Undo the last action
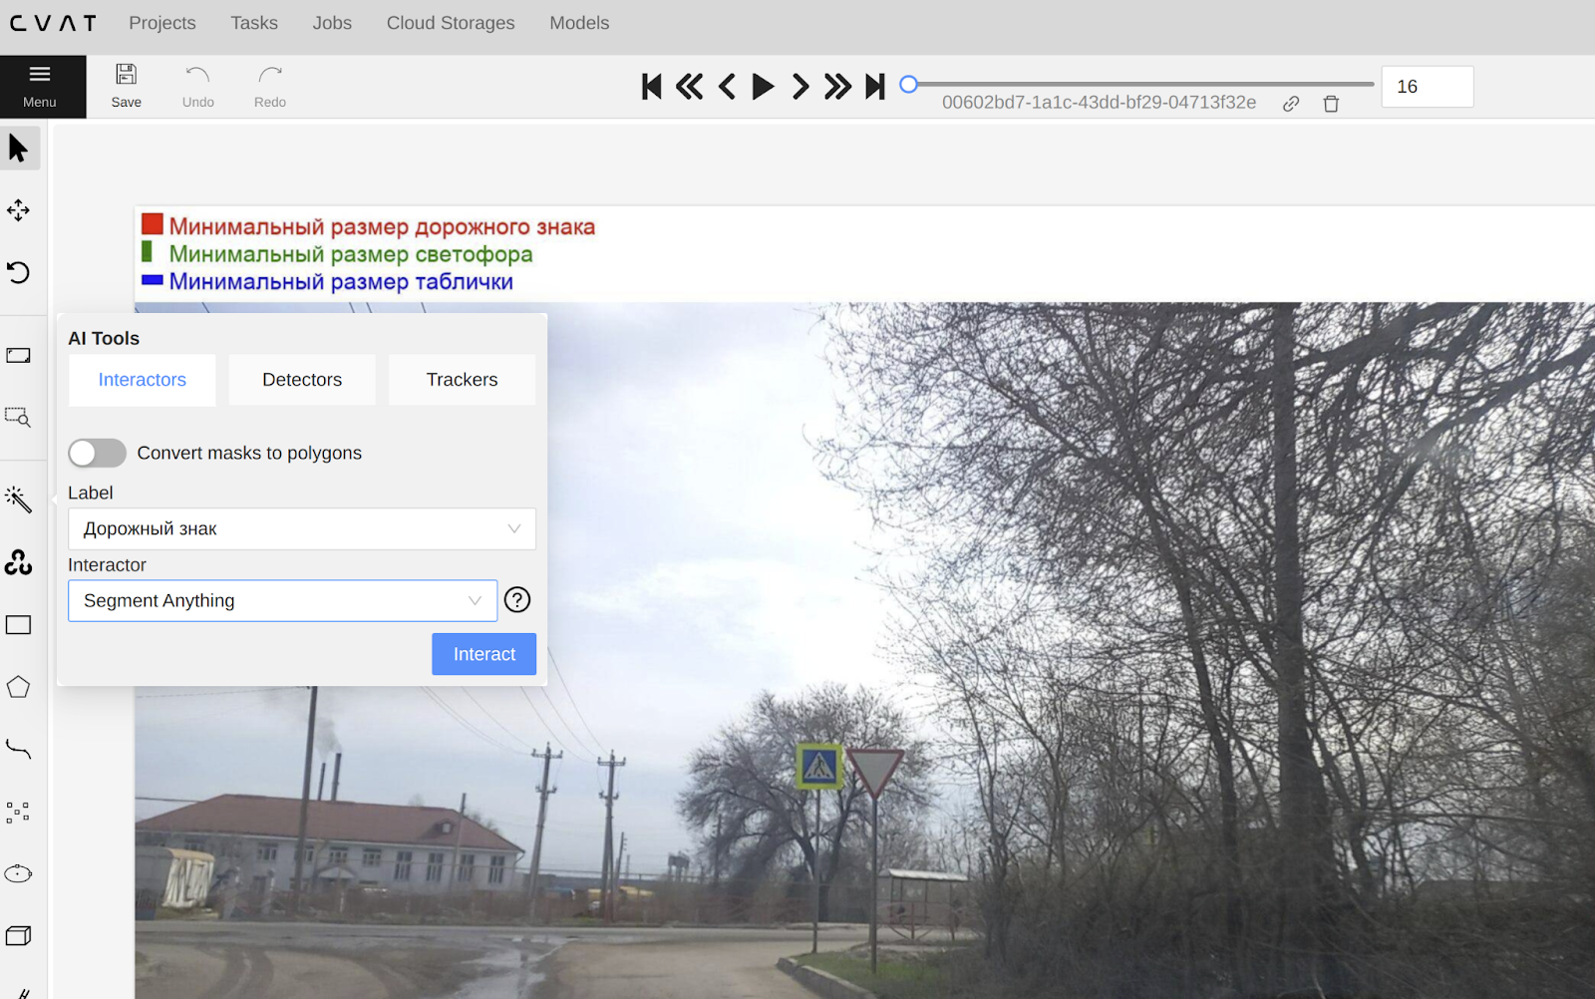The width and height of the screenshot is (1595, 999). click(x=198, y=87)
